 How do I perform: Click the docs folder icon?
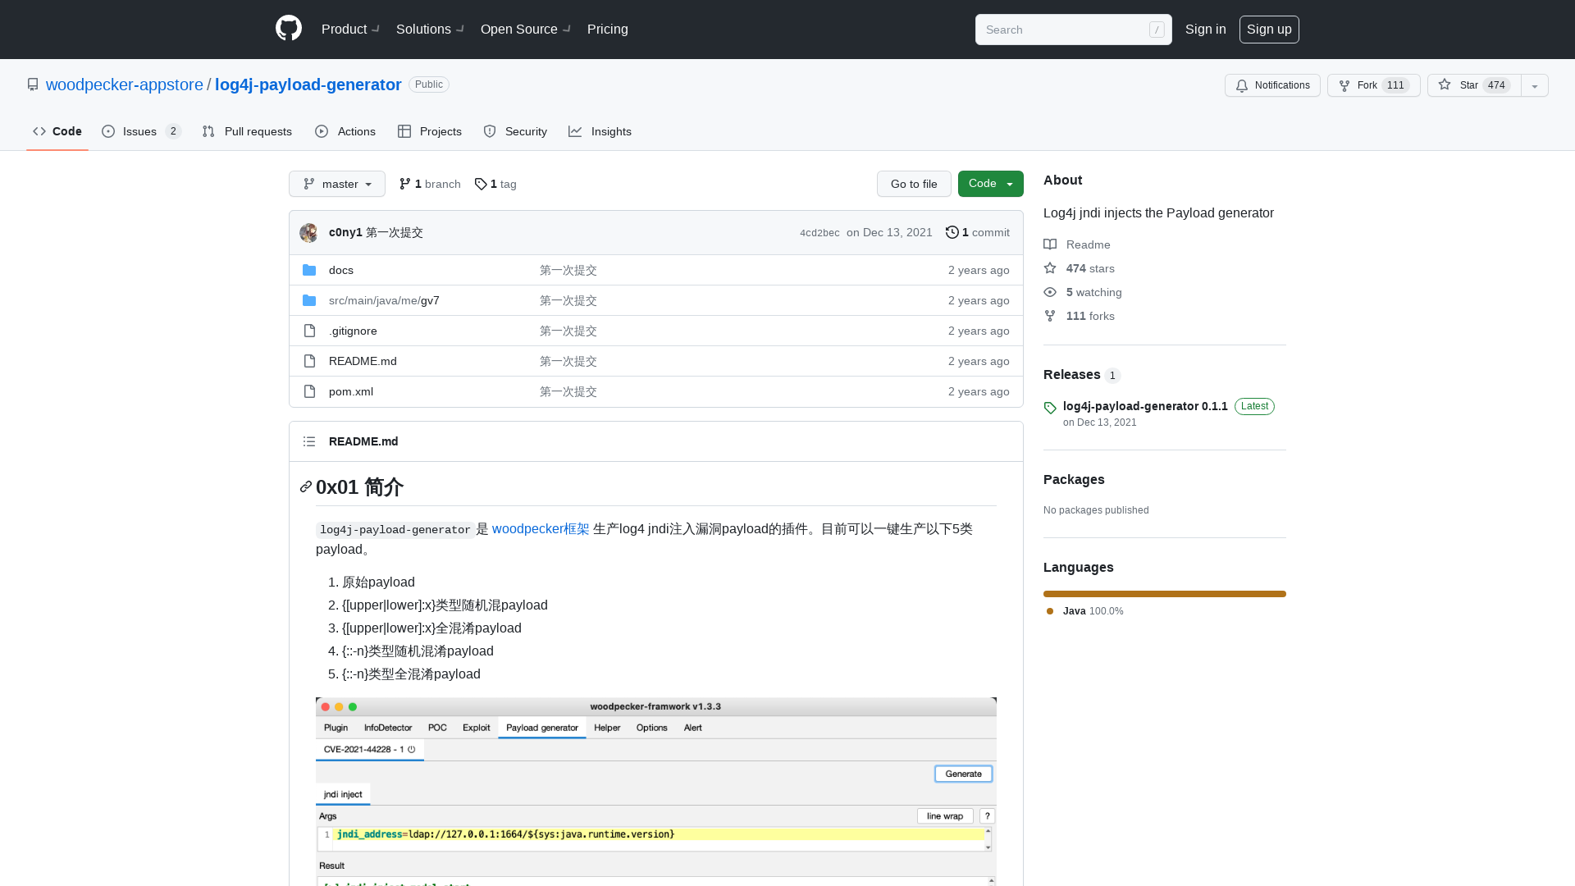coord(309,270)
